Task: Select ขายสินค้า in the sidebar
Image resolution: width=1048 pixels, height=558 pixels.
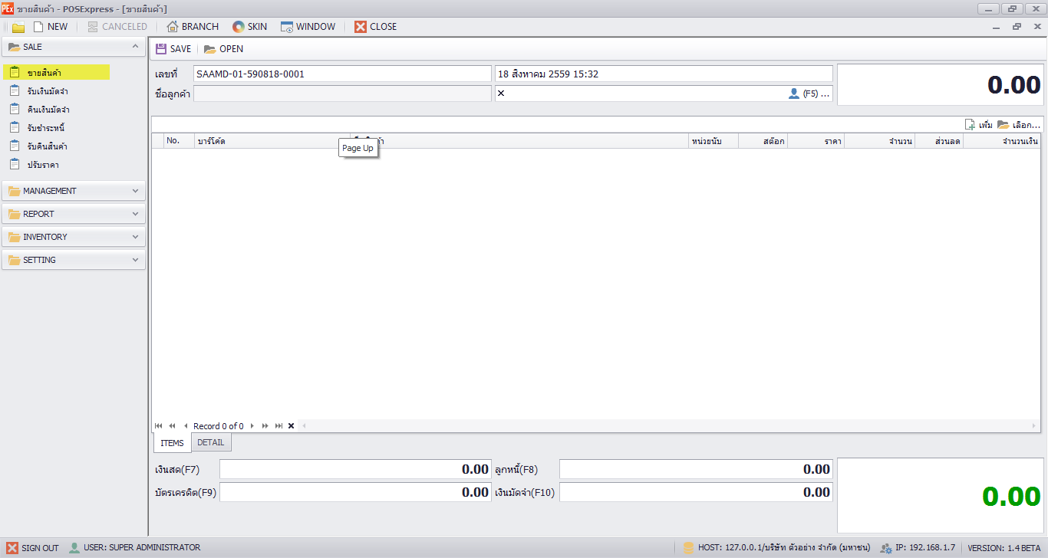Action: [56, 72]
